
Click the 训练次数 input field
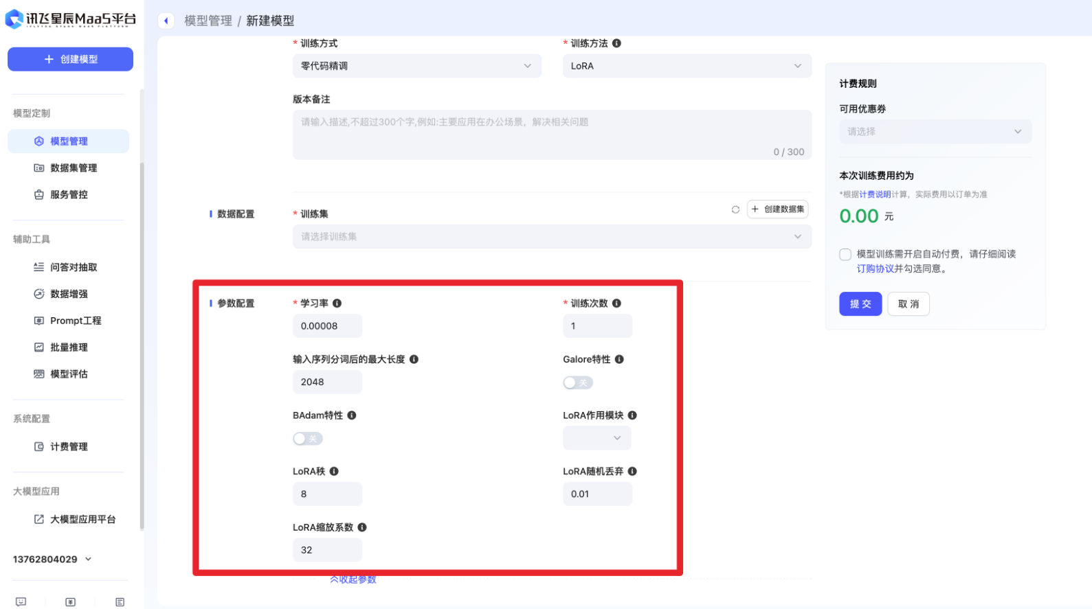click(x=597, y=326)
